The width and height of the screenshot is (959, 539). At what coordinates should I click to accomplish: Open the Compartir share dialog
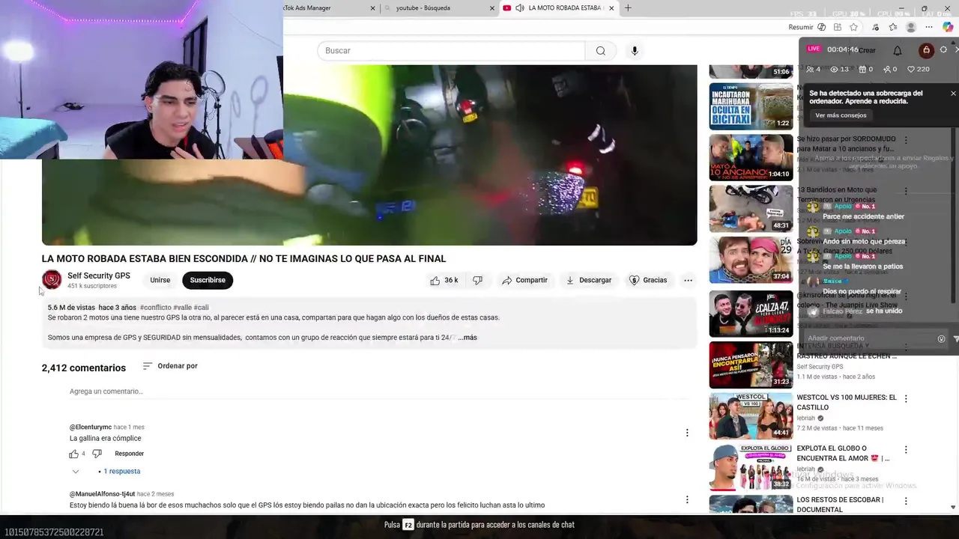pos(524,280)
